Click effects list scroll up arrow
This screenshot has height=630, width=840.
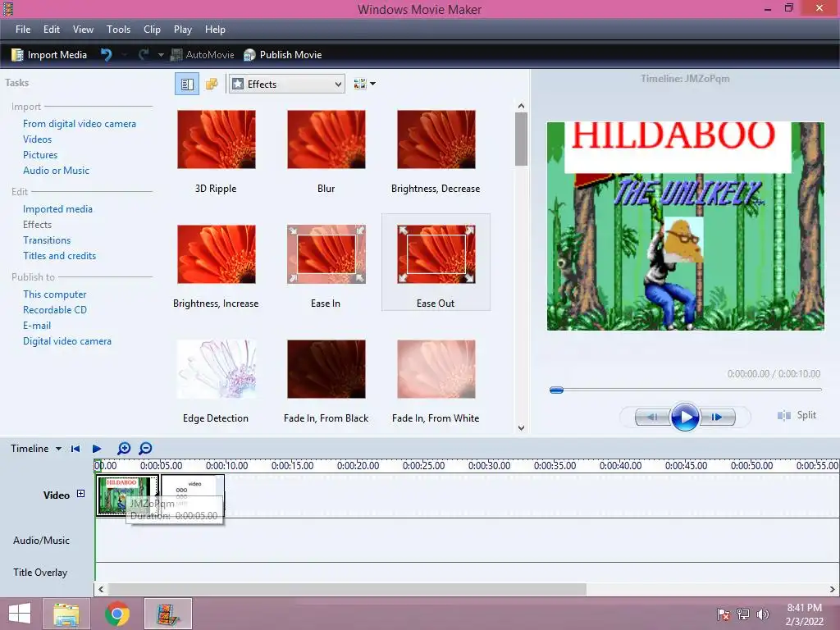(x=521, y=106)
